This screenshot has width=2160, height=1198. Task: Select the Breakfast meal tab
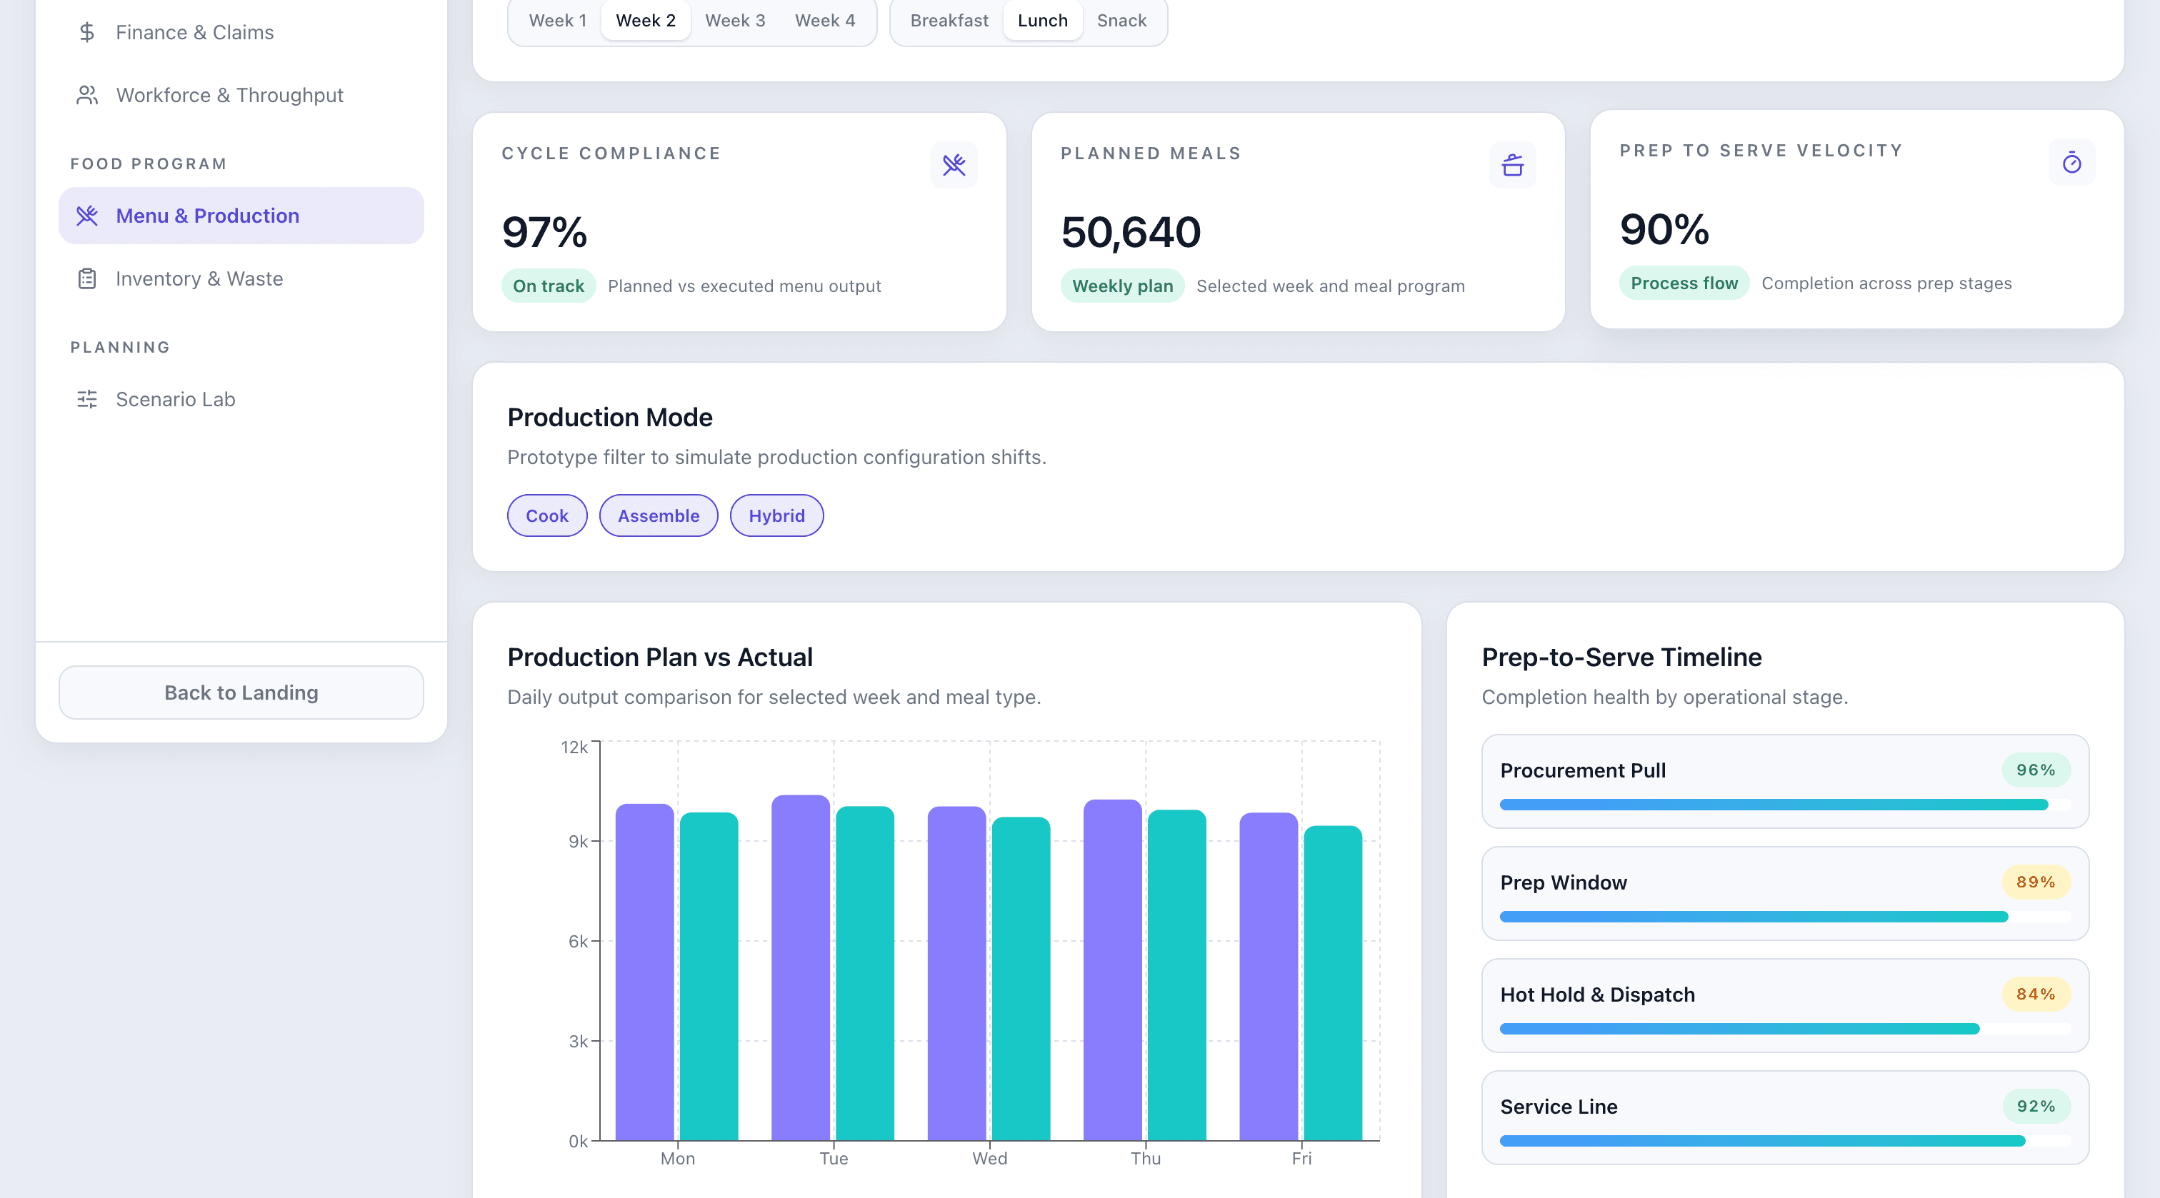tap(949, 20)
